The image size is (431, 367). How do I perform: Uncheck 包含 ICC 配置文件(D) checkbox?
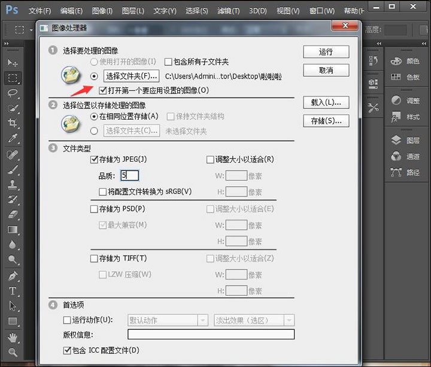click(x=66, y=350)
